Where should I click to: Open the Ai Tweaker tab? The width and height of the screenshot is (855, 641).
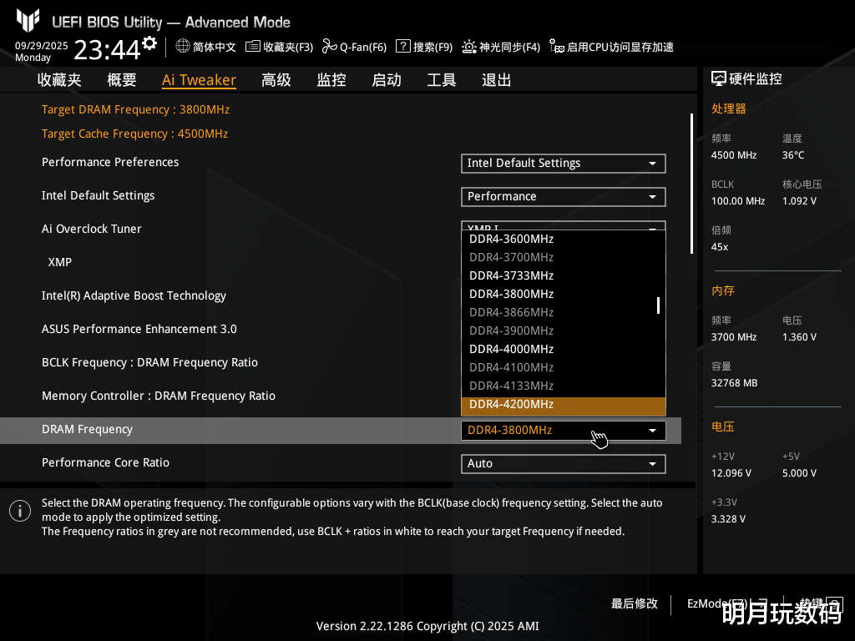click(199, 80)
